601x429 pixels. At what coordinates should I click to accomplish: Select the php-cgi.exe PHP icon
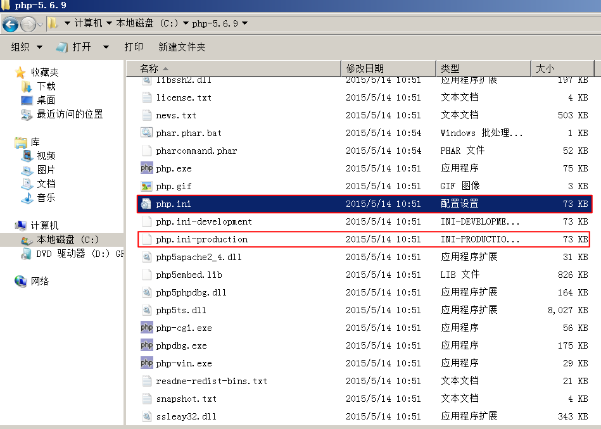146,328
